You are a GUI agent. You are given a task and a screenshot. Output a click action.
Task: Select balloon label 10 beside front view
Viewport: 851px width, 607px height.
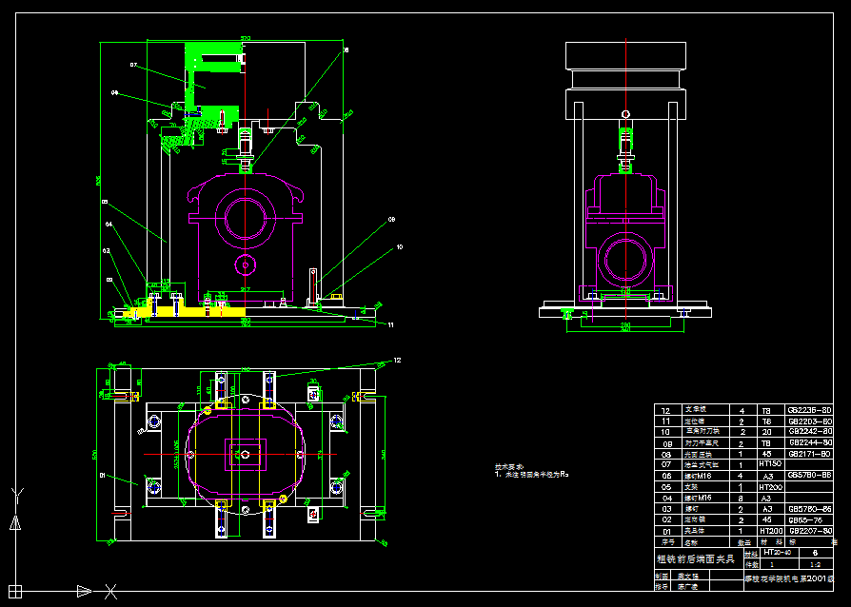(x=400, y=246)
